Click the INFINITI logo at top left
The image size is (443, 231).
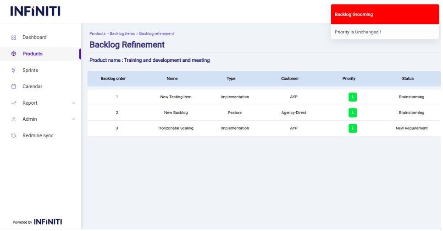35,11
